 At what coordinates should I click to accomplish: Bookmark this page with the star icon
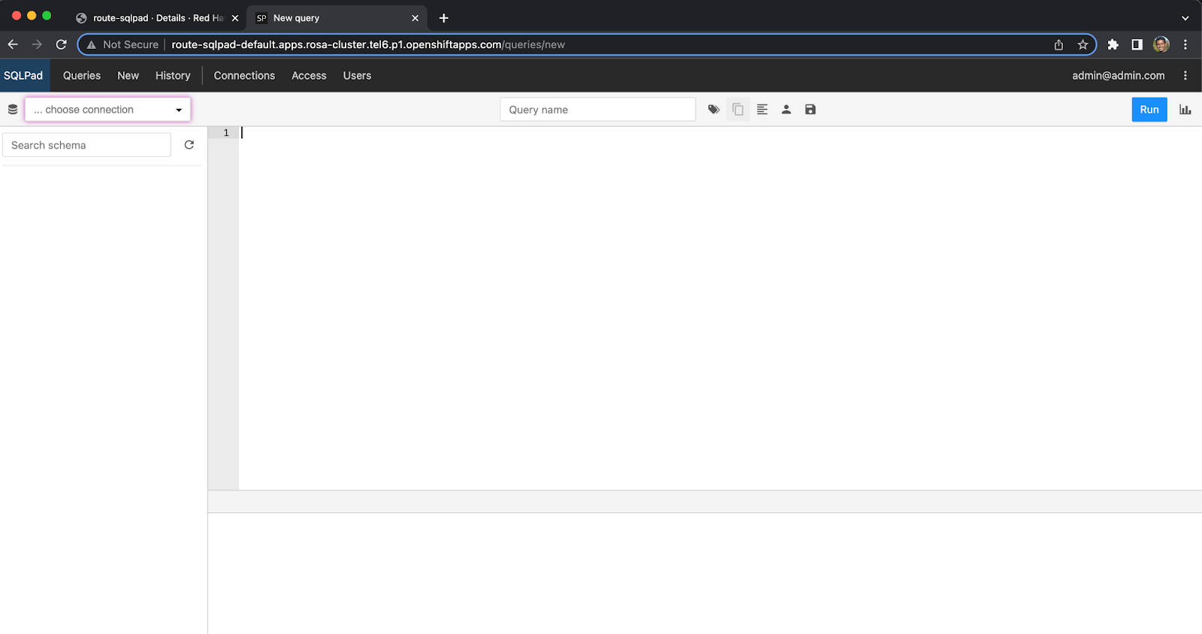point(1083,44)
